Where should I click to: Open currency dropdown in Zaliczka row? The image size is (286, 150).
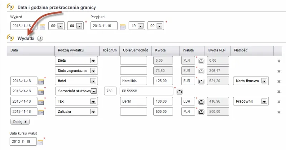coord(192,112)
